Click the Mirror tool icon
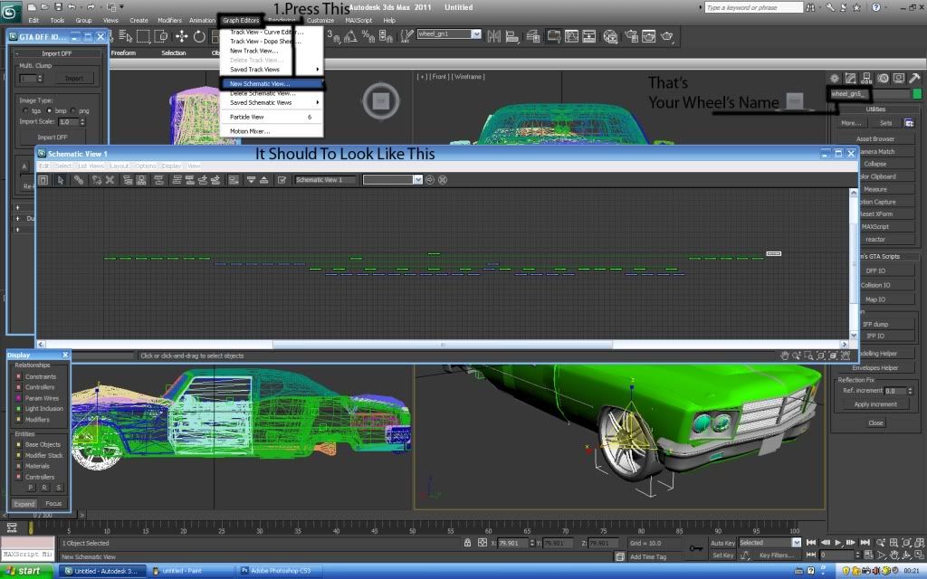 click(493, 36)
